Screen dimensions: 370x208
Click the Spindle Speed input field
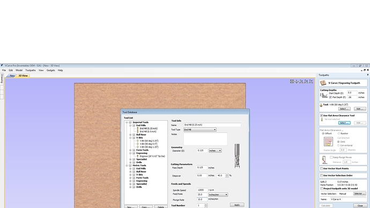click(202, 190)
